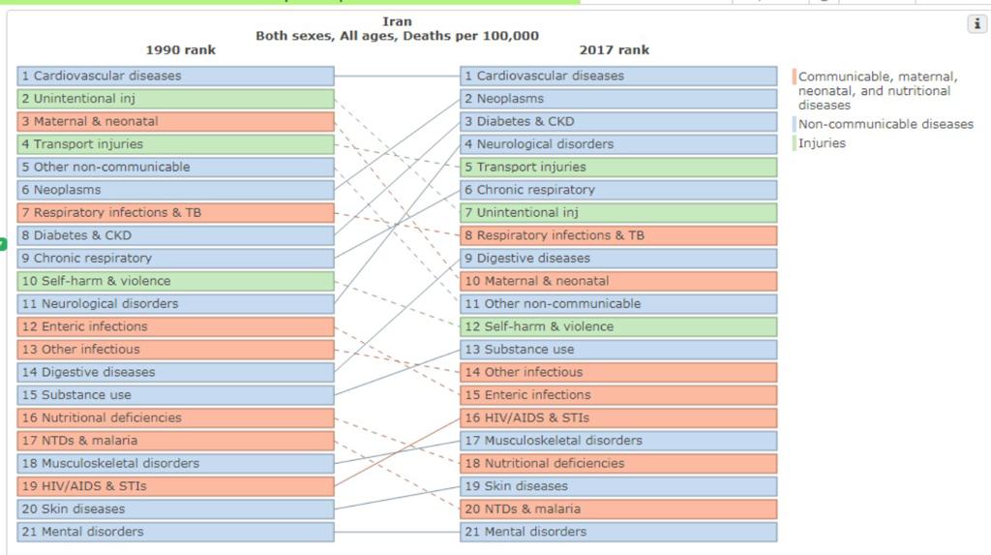Click 2017 rank 15 Enteric infections
The image size is (991, 555).
pos(618,395)
